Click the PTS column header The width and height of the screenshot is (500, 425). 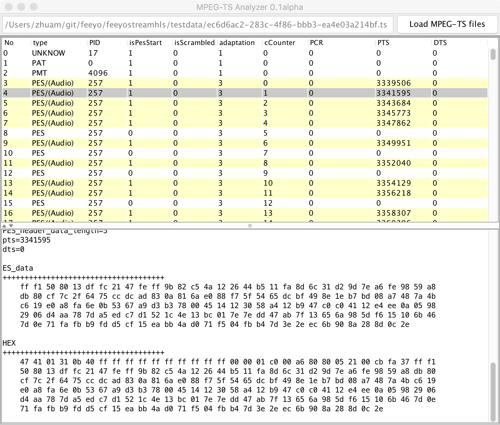pyautogui.click(x=403, y=43)
